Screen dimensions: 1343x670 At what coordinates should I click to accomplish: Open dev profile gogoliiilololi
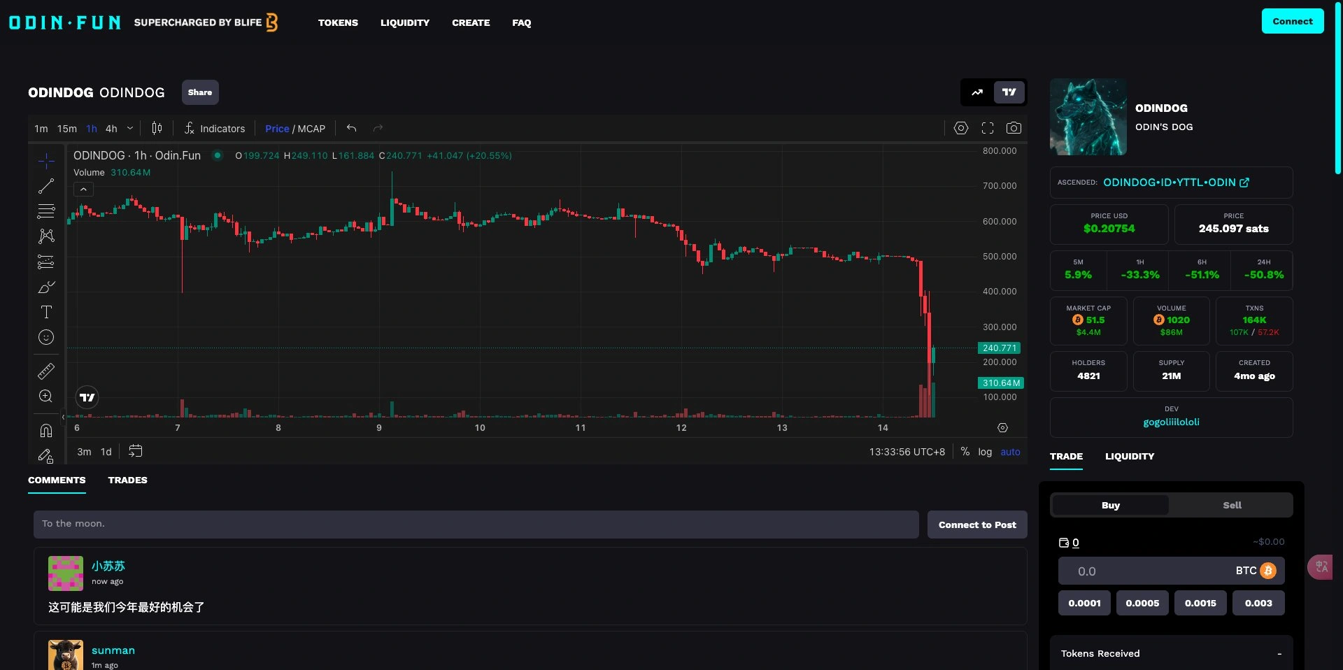(1171, 422)
